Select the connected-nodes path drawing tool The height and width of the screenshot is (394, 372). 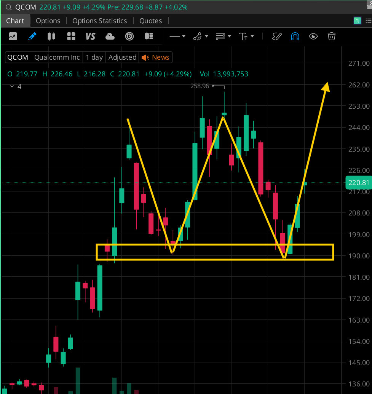197,36
